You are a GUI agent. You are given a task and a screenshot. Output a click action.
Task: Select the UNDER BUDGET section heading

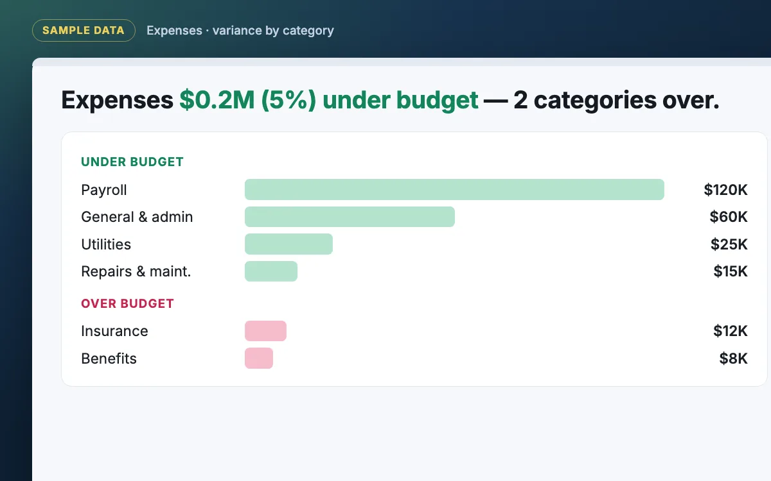[x=132, y=162]
